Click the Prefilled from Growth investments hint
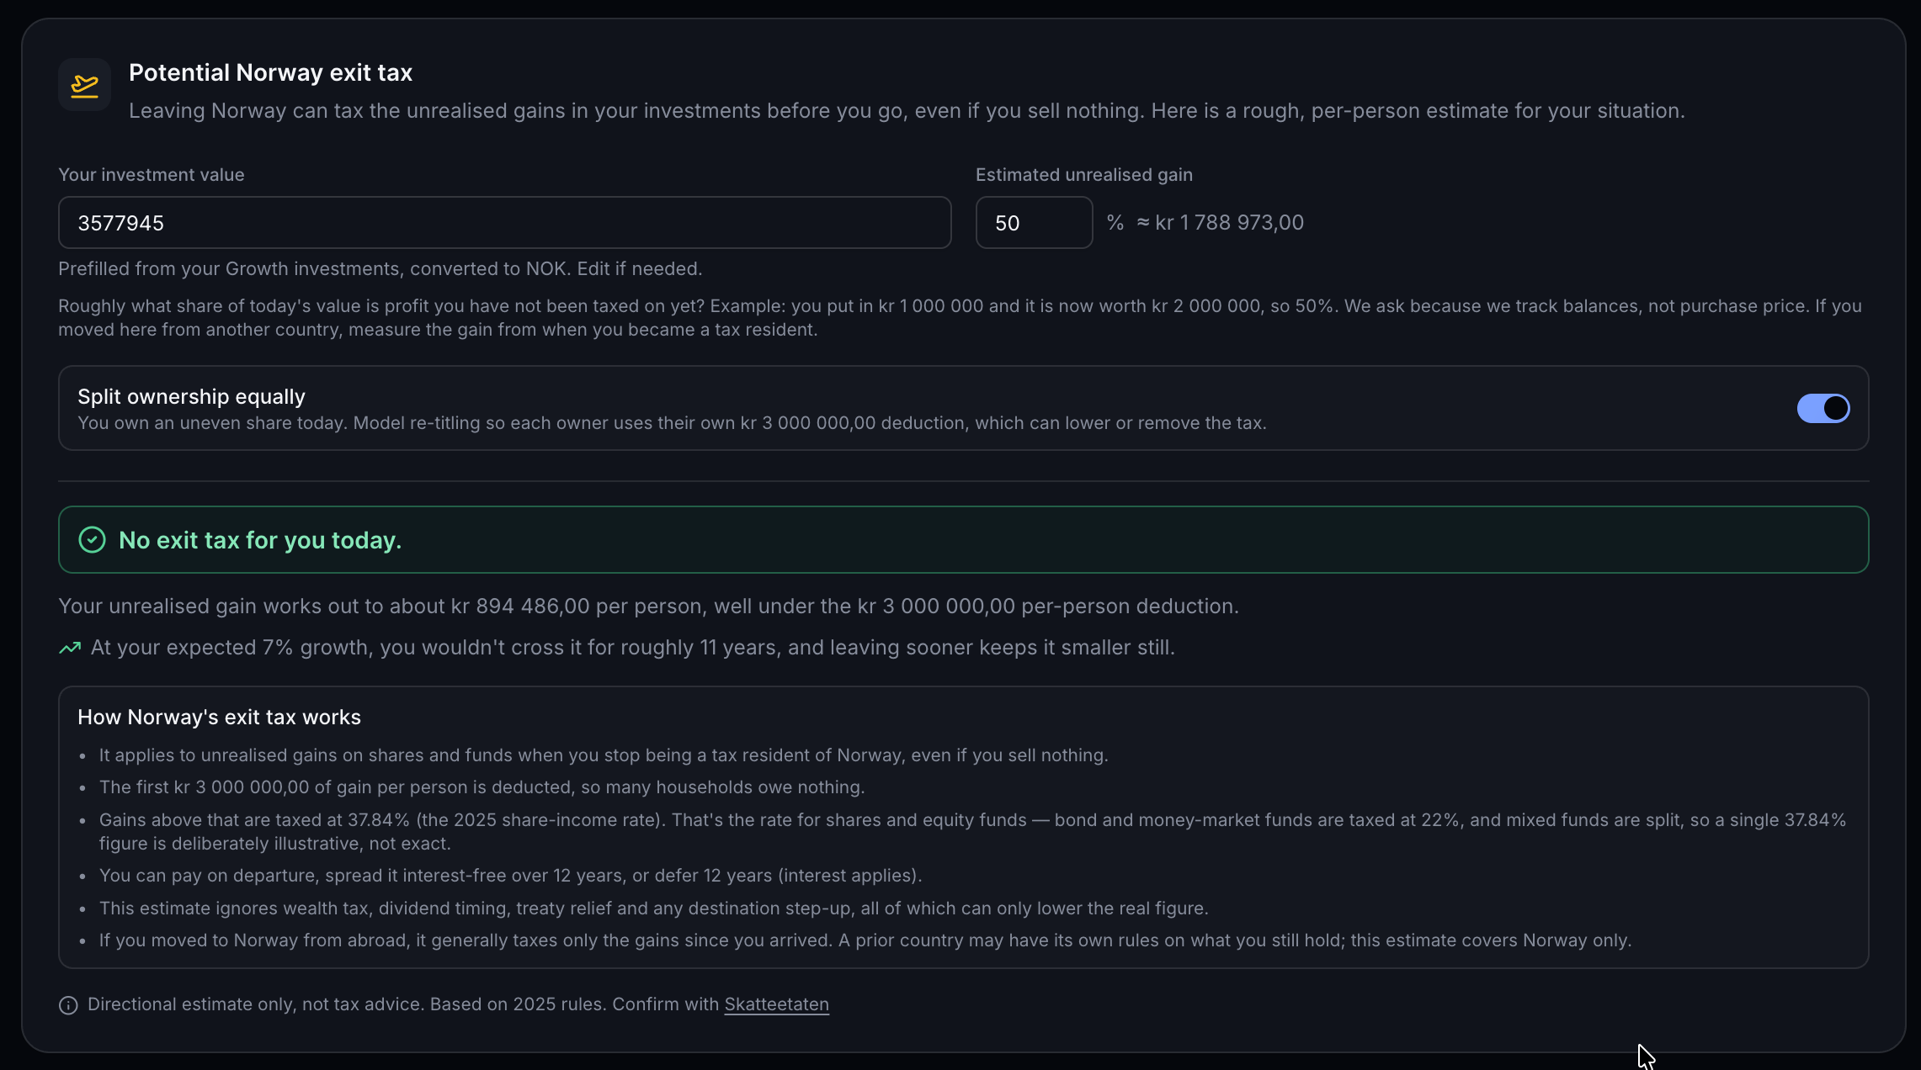Screen dimensions: 1921x1070 [380, 269]
